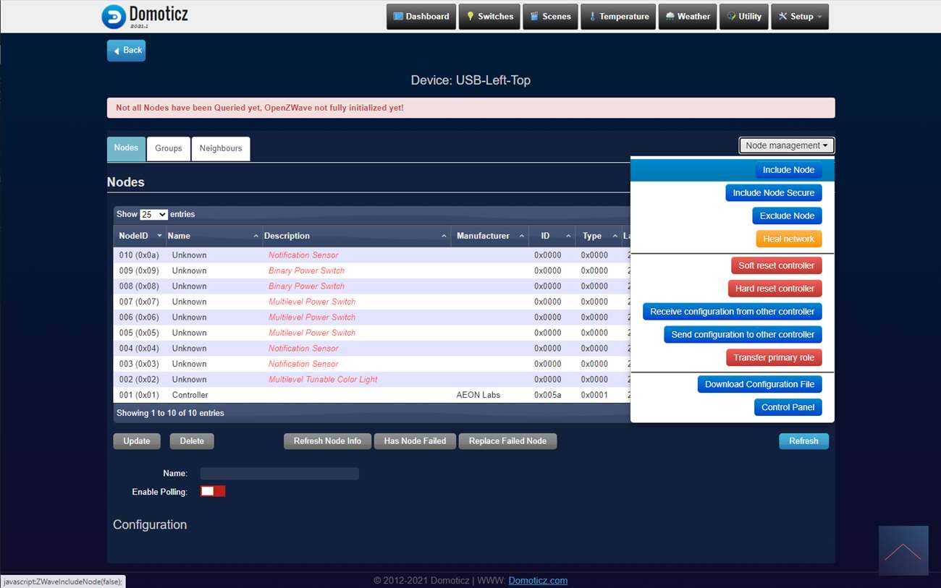The height and width of the screenshot is (588, 941).
Task: Select Heal network from the menu
Action: (x=788, y=239)
